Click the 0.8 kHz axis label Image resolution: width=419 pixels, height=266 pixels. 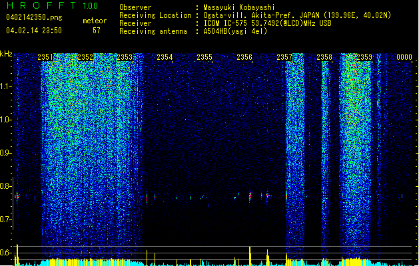6,186
